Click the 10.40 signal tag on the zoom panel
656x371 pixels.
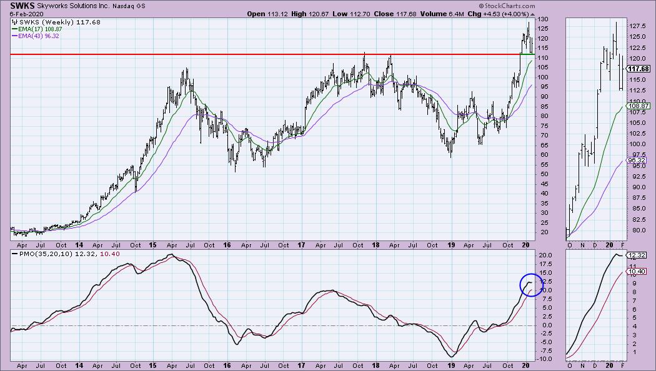pyautogui.click(x=638, y=272)
